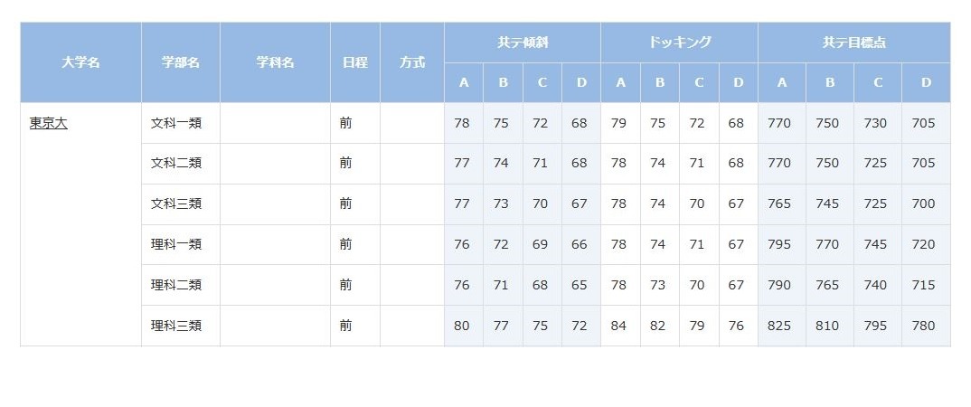Select the 780 target score cell

[924, 326]
